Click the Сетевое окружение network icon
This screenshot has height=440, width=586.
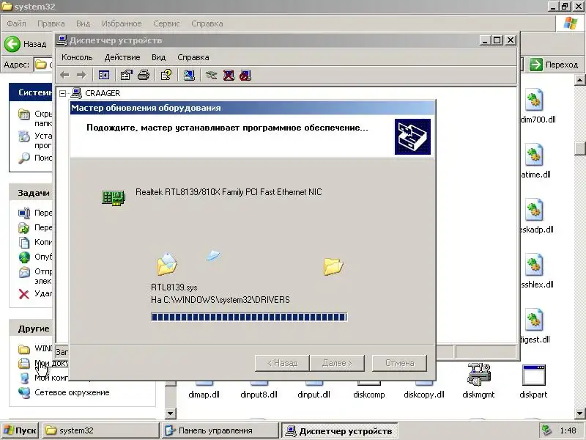(24, 392)
